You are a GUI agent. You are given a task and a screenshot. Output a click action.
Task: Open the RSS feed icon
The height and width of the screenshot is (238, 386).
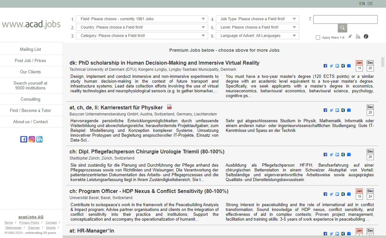[358, 37]
